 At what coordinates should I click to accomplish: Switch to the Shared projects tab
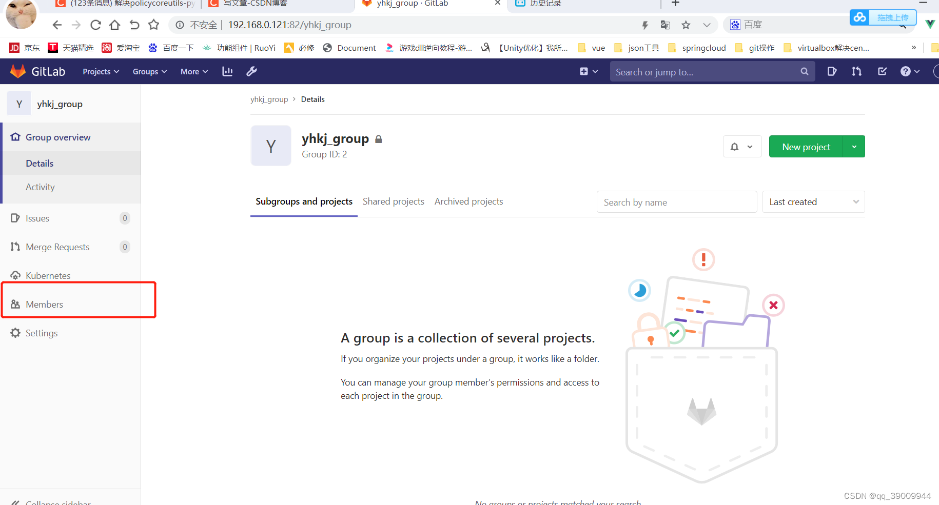pyautogui.click(x=394, y=201)
